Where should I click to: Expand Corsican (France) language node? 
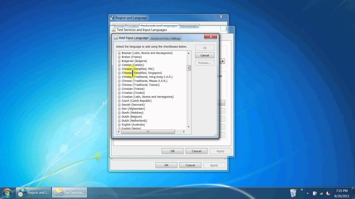click(119, 89)
